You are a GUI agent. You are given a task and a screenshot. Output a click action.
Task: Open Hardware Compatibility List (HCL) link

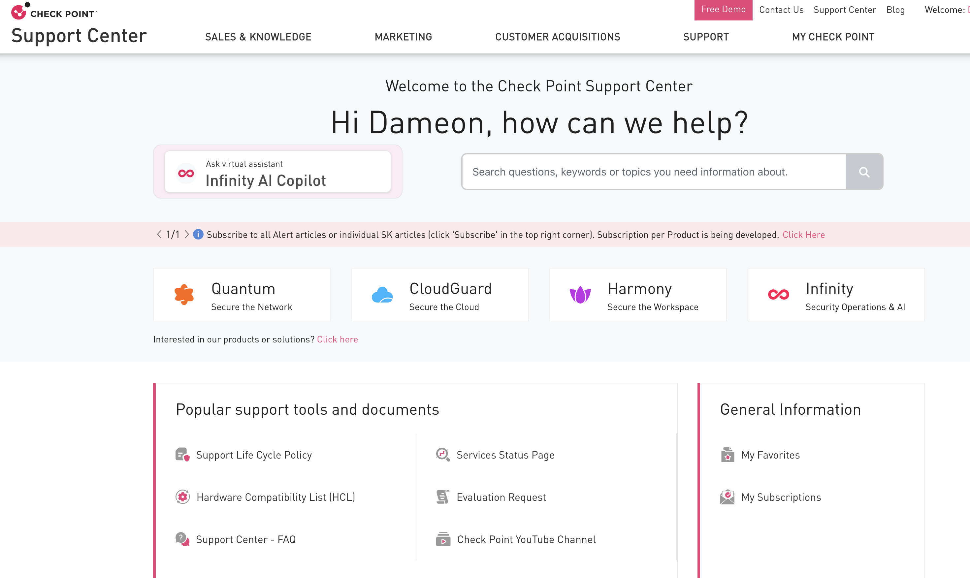[275, 498]
